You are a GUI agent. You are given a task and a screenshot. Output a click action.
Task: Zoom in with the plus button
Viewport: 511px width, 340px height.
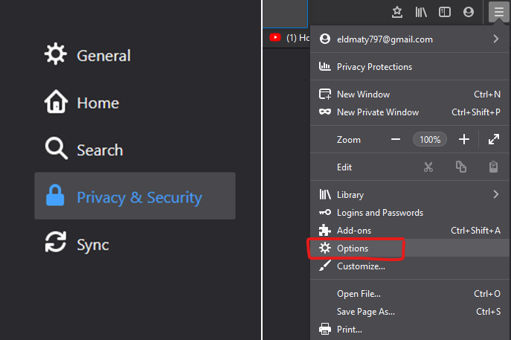coord(464,139)
